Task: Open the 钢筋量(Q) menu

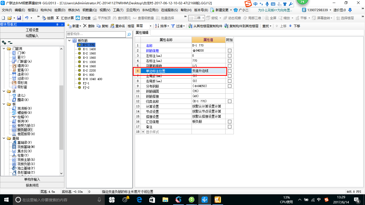Action: tap(90, 10)
